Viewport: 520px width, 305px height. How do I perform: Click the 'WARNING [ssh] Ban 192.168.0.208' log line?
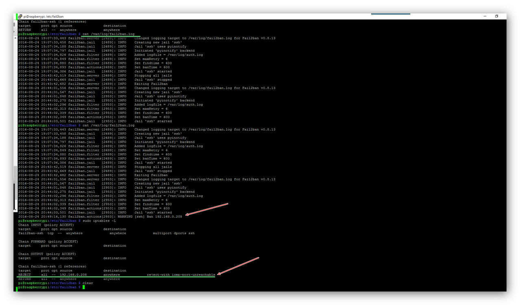point(100,217)
